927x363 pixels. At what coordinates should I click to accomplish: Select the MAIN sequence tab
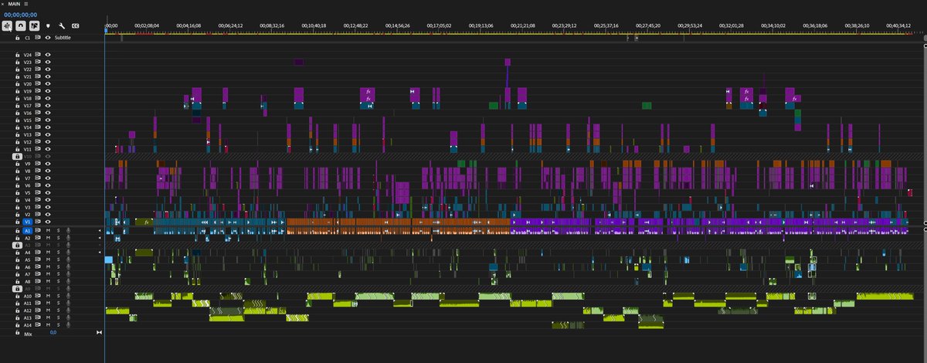(14, 4)
